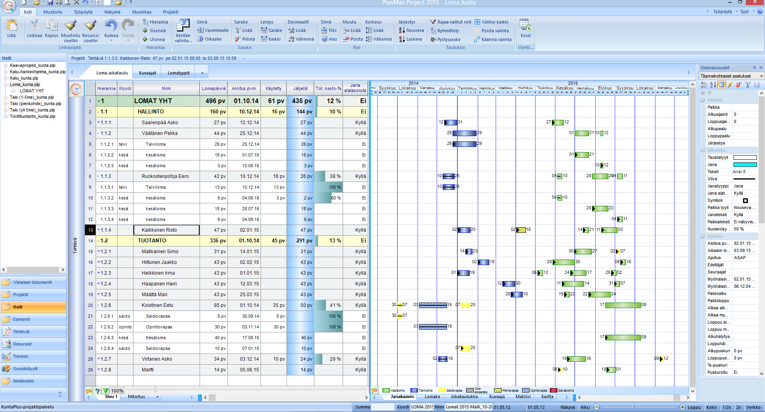Click the 2x zoom status button
This screenshot has width=765, height=412.
pyautogui.click(x=738, y=407)
